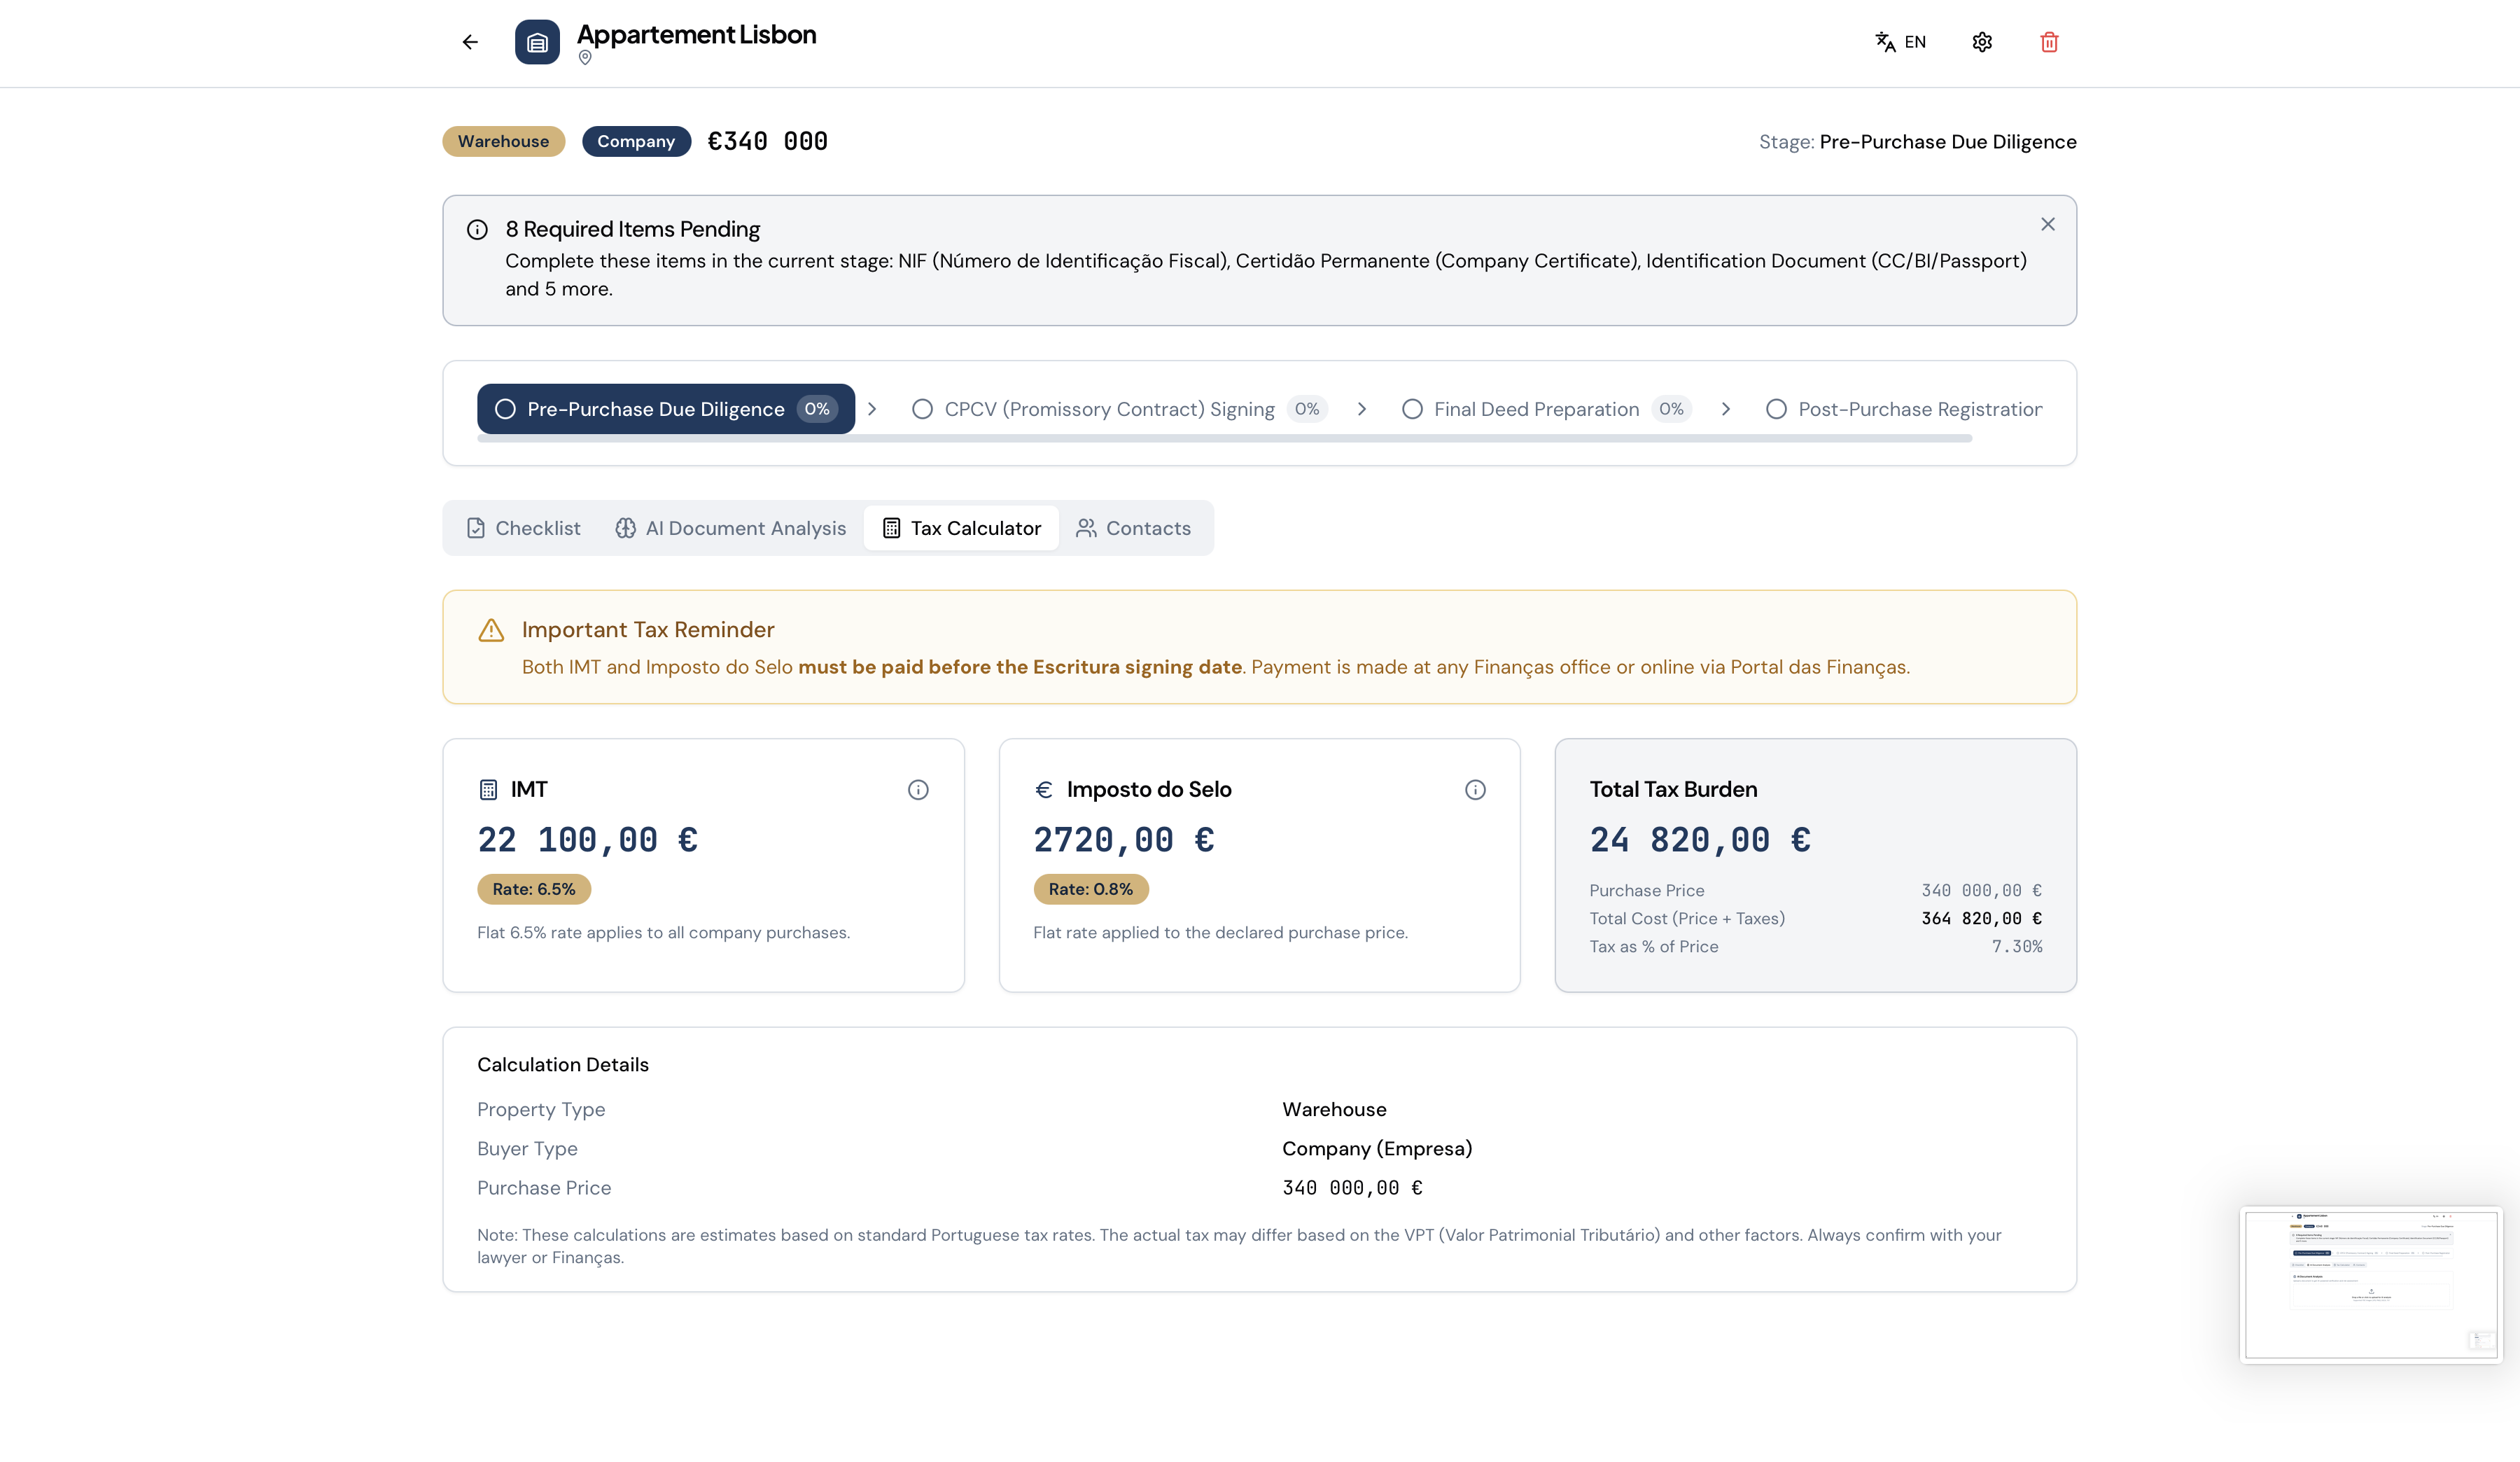This screenshot has width=2520, height=1462.
Task: Select the CPCV (Promissory Contract) Signing stage
Action: click(x=1119, y=409)
